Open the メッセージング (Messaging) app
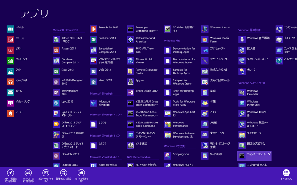The width and height of the screenshot is (297, 185). tap(18, 103)
